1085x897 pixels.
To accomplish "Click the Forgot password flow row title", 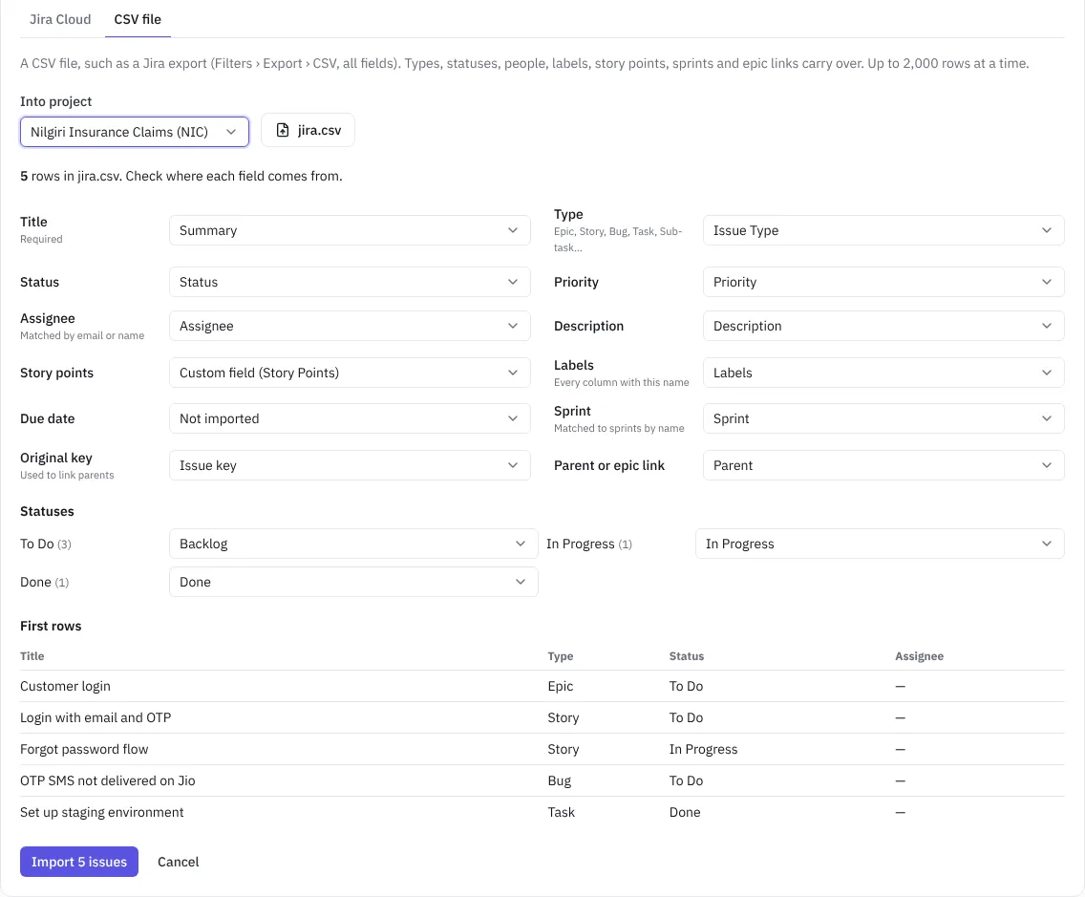I will [84, 749].
